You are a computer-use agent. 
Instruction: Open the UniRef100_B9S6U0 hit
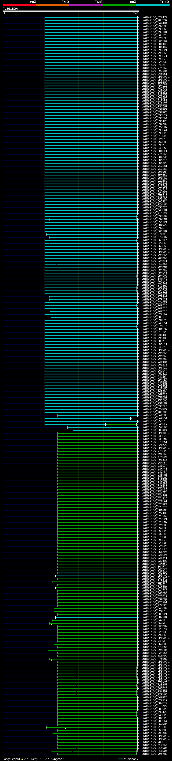click(154, 83)
